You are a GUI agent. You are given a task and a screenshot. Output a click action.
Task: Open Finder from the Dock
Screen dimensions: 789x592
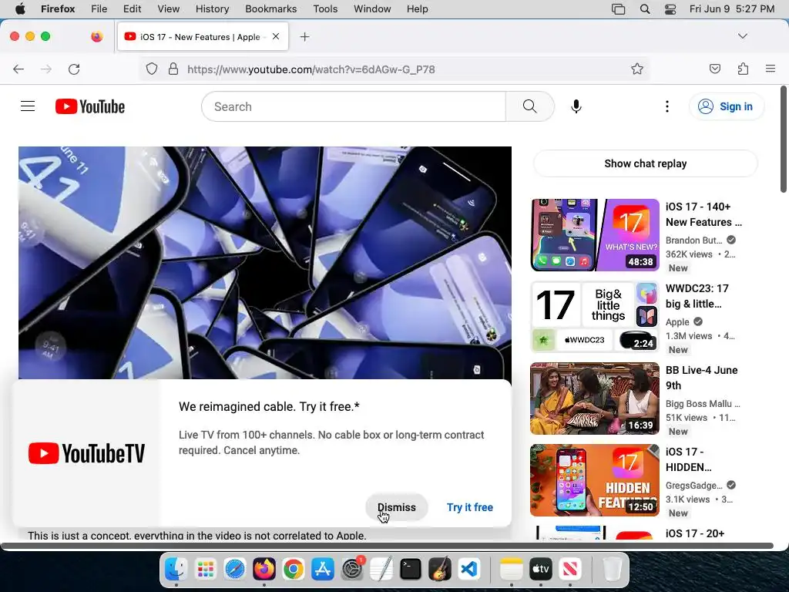click(x=176, y=570)
